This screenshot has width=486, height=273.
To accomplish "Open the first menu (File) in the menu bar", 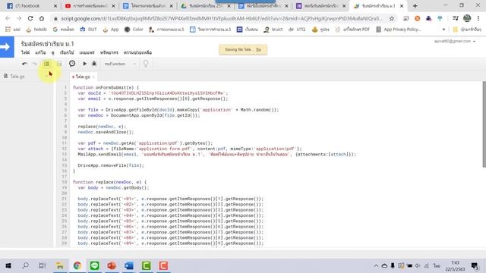I will click(25, 52).
